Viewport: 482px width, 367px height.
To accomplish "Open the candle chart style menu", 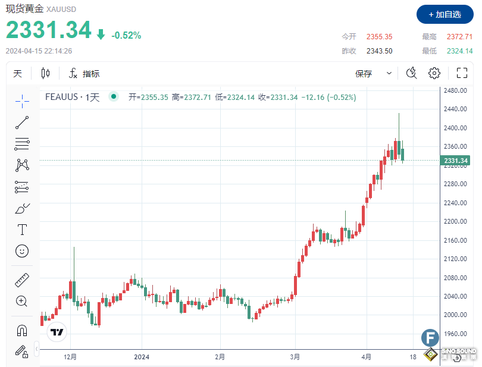I will (x=46, y=73).
